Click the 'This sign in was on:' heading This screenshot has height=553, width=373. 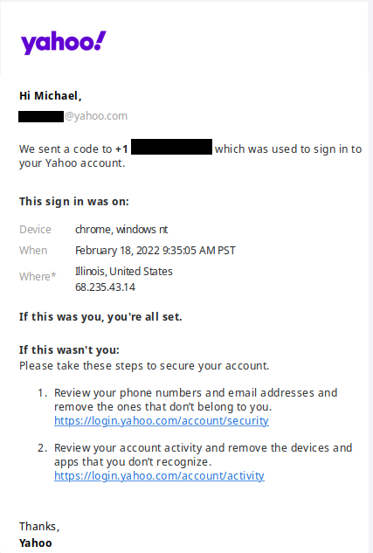(x=74, y=202)
